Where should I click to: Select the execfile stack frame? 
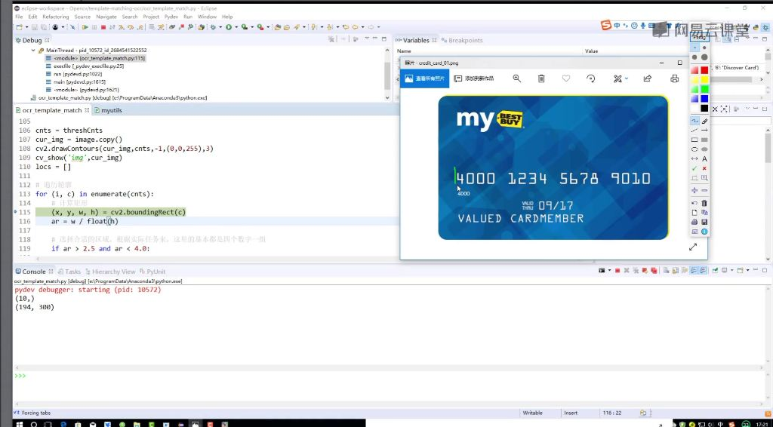coord(85,66)
